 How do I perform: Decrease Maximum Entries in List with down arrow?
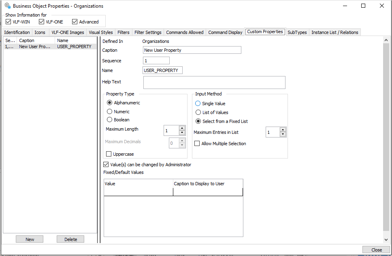point(283,134)
